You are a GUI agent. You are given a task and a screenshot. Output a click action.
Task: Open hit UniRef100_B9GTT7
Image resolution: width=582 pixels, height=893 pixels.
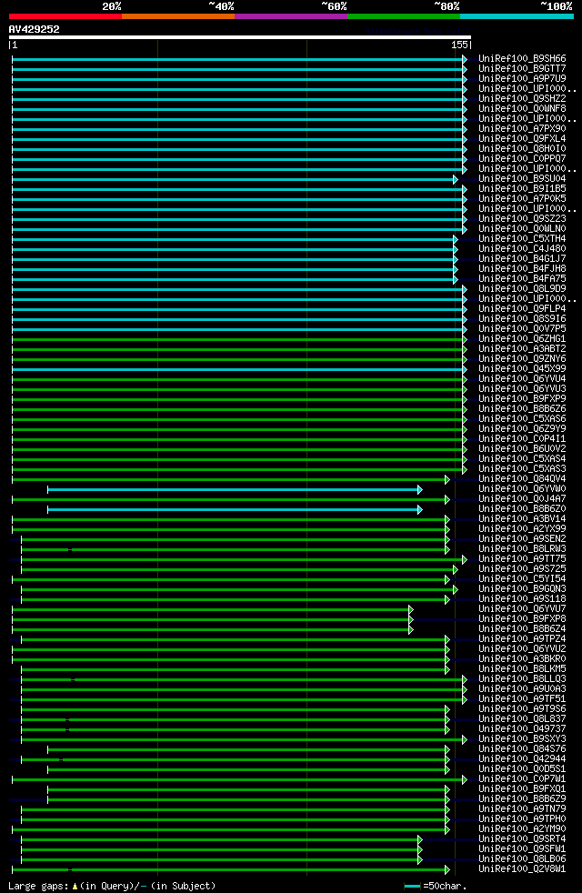pyautogui.click(x=522, y=69)
